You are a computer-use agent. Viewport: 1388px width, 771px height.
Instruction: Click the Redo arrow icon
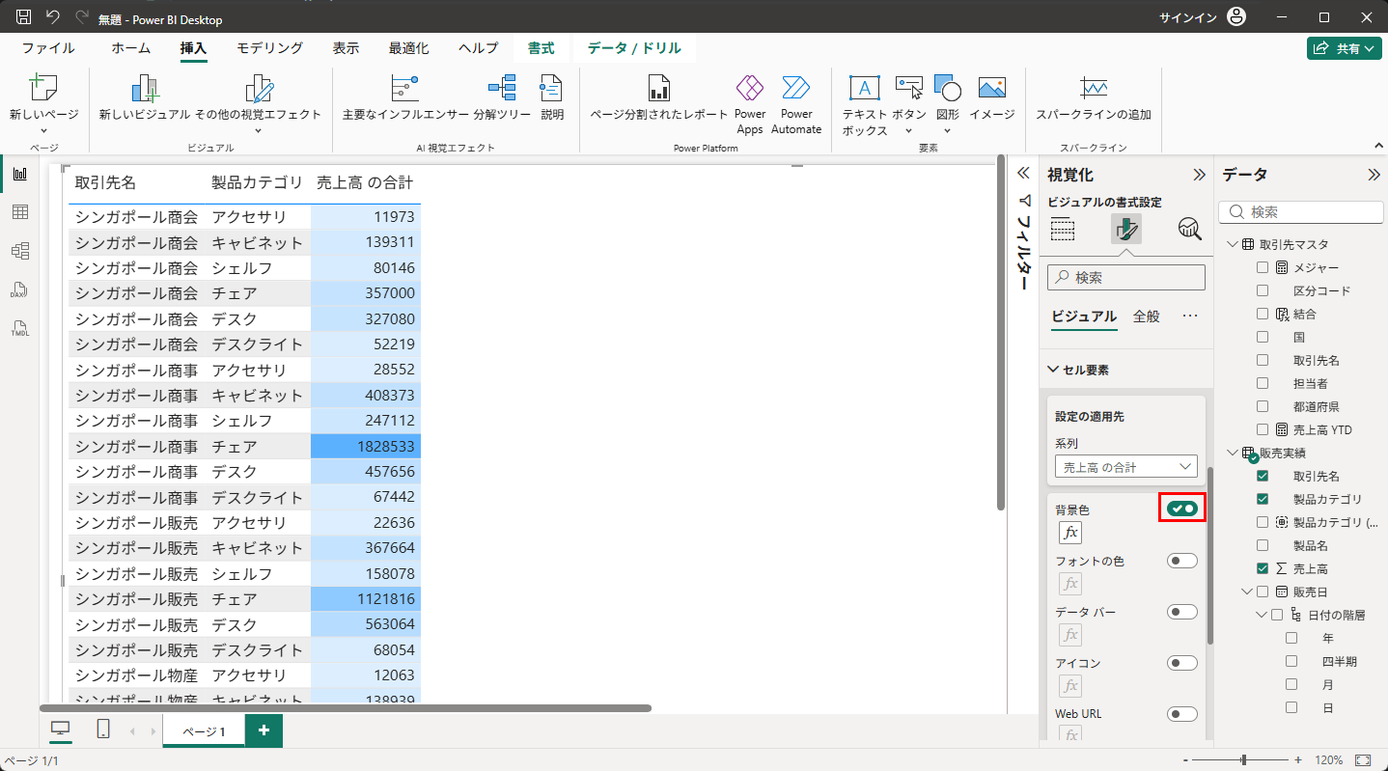coord(81,17)
